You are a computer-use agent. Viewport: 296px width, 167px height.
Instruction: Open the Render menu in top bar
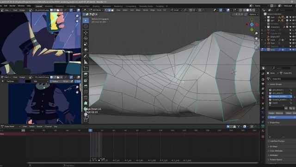tap(12, 6)
